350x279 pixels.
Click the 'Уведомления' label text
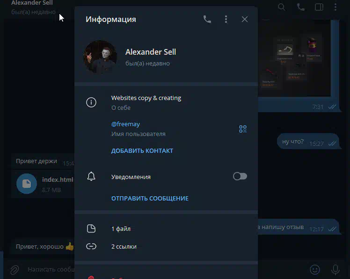(x=131, y=177)
